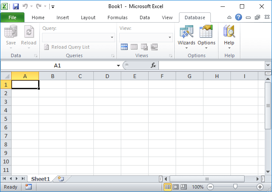Screen dimensions: 272x192
Task: Switch to the View ribbon tab
Action: [167, 17]
